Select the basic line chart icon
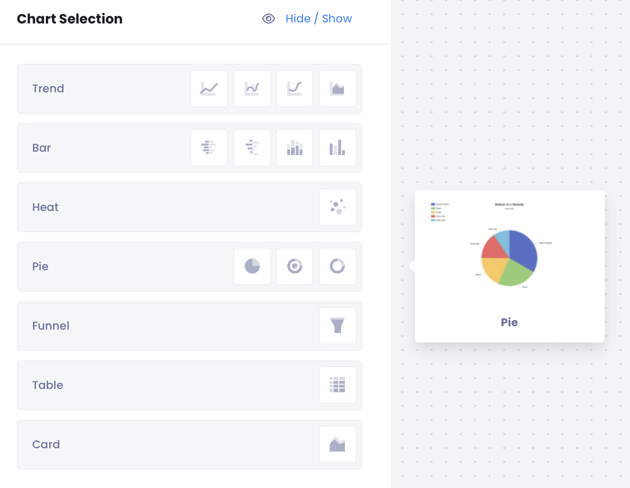This screenshot has height=488, width=630. point(209,88)
